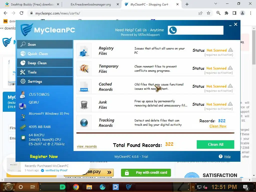256x192 pixels.
Task: Open the Chrome profile avatar
Action: click(x=242, y=13)
